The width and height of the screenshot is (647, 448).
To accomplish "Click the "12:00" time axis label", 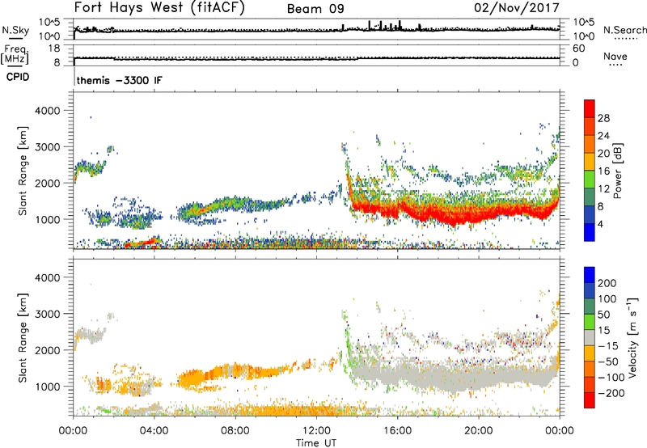I will (x=316, y=431).
